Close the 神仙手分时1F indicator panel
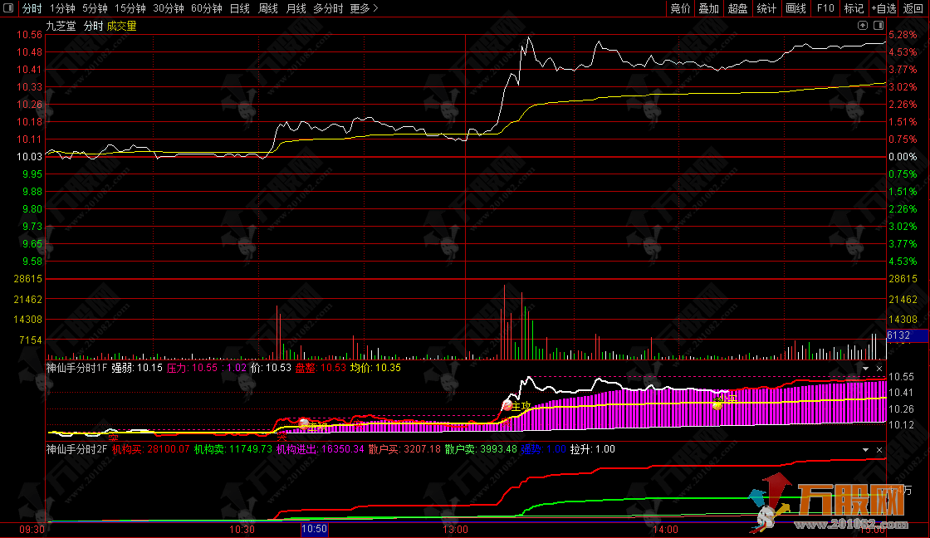 tap(880, 368)
